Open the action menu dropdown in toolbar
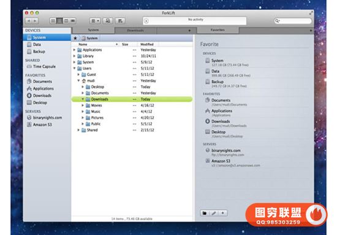This screenshot has width=337, height=235. [95, 21]
